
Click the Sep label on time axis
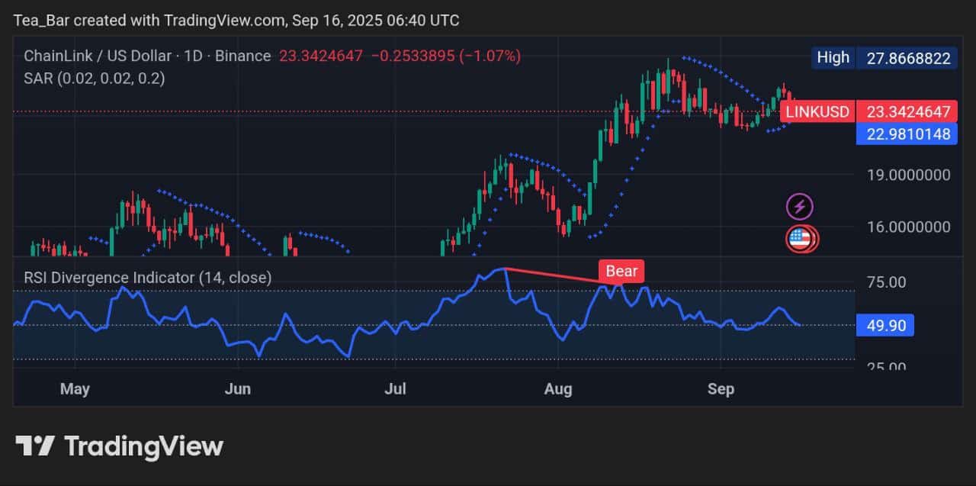tap(721, 389)
